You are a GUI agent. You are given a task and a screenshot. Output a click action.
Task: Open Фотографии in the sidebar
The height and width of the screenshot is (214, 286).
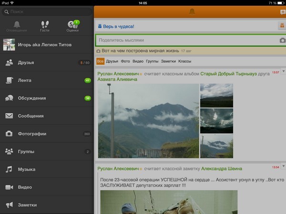coord(32,134)
